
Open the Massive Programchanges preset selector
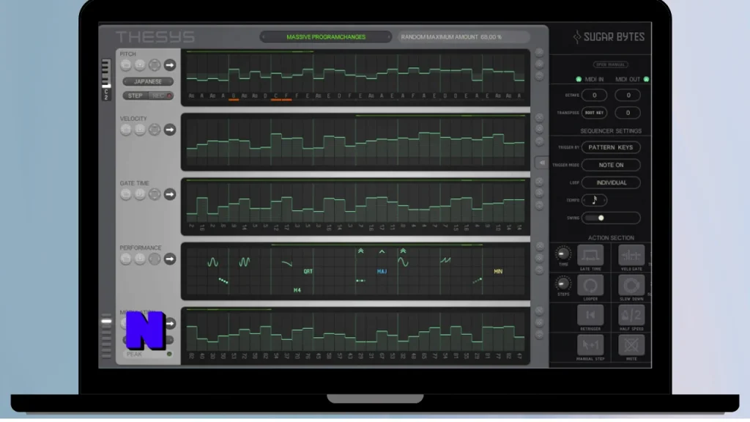326,37
